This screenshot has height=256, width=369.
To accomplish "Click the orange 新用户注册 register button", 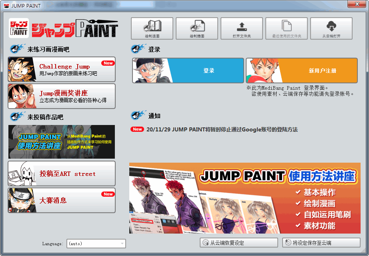I will click(x=302, y=71).
